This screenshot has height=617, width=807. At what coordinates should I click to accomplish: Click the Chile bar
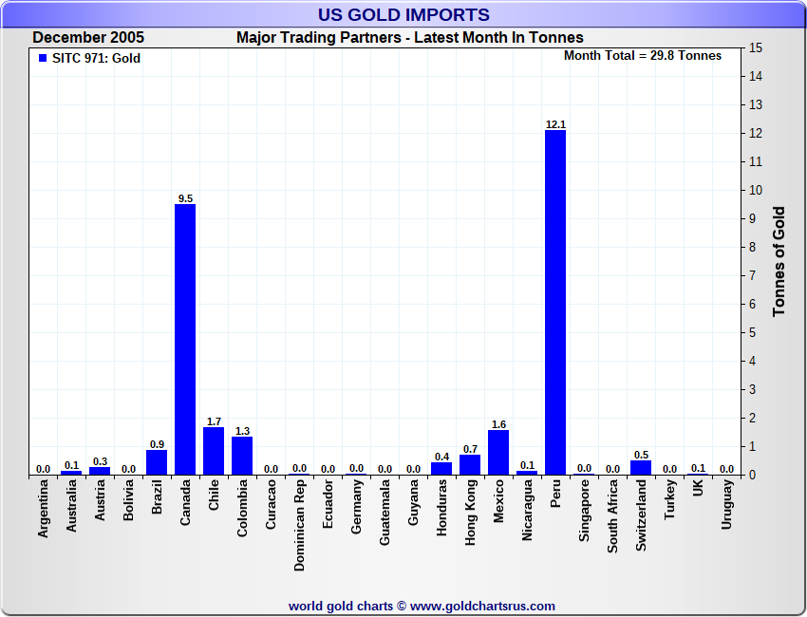(214, 451)
